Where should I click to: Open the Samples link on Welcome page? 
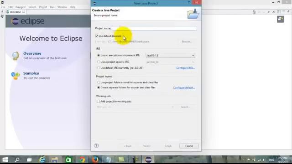31,73
